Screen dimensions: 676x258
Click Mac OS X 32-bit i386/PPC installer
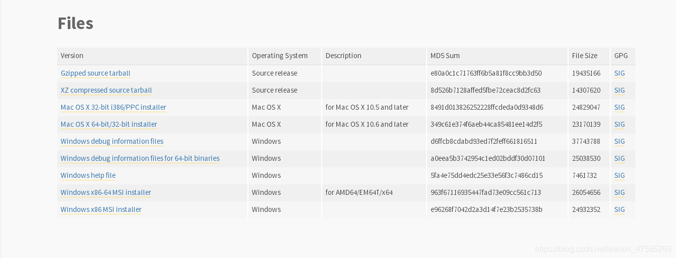[113, 107]
